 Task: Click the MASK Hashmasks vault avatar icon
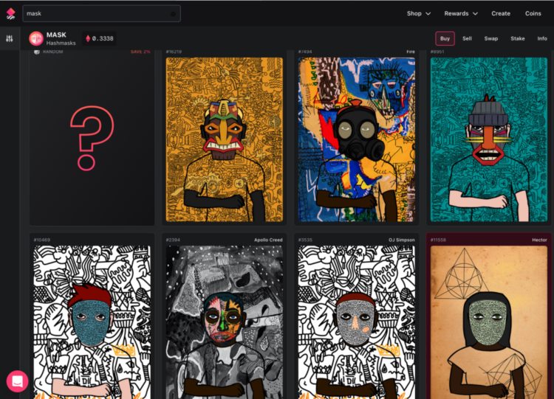click(36, 38)
